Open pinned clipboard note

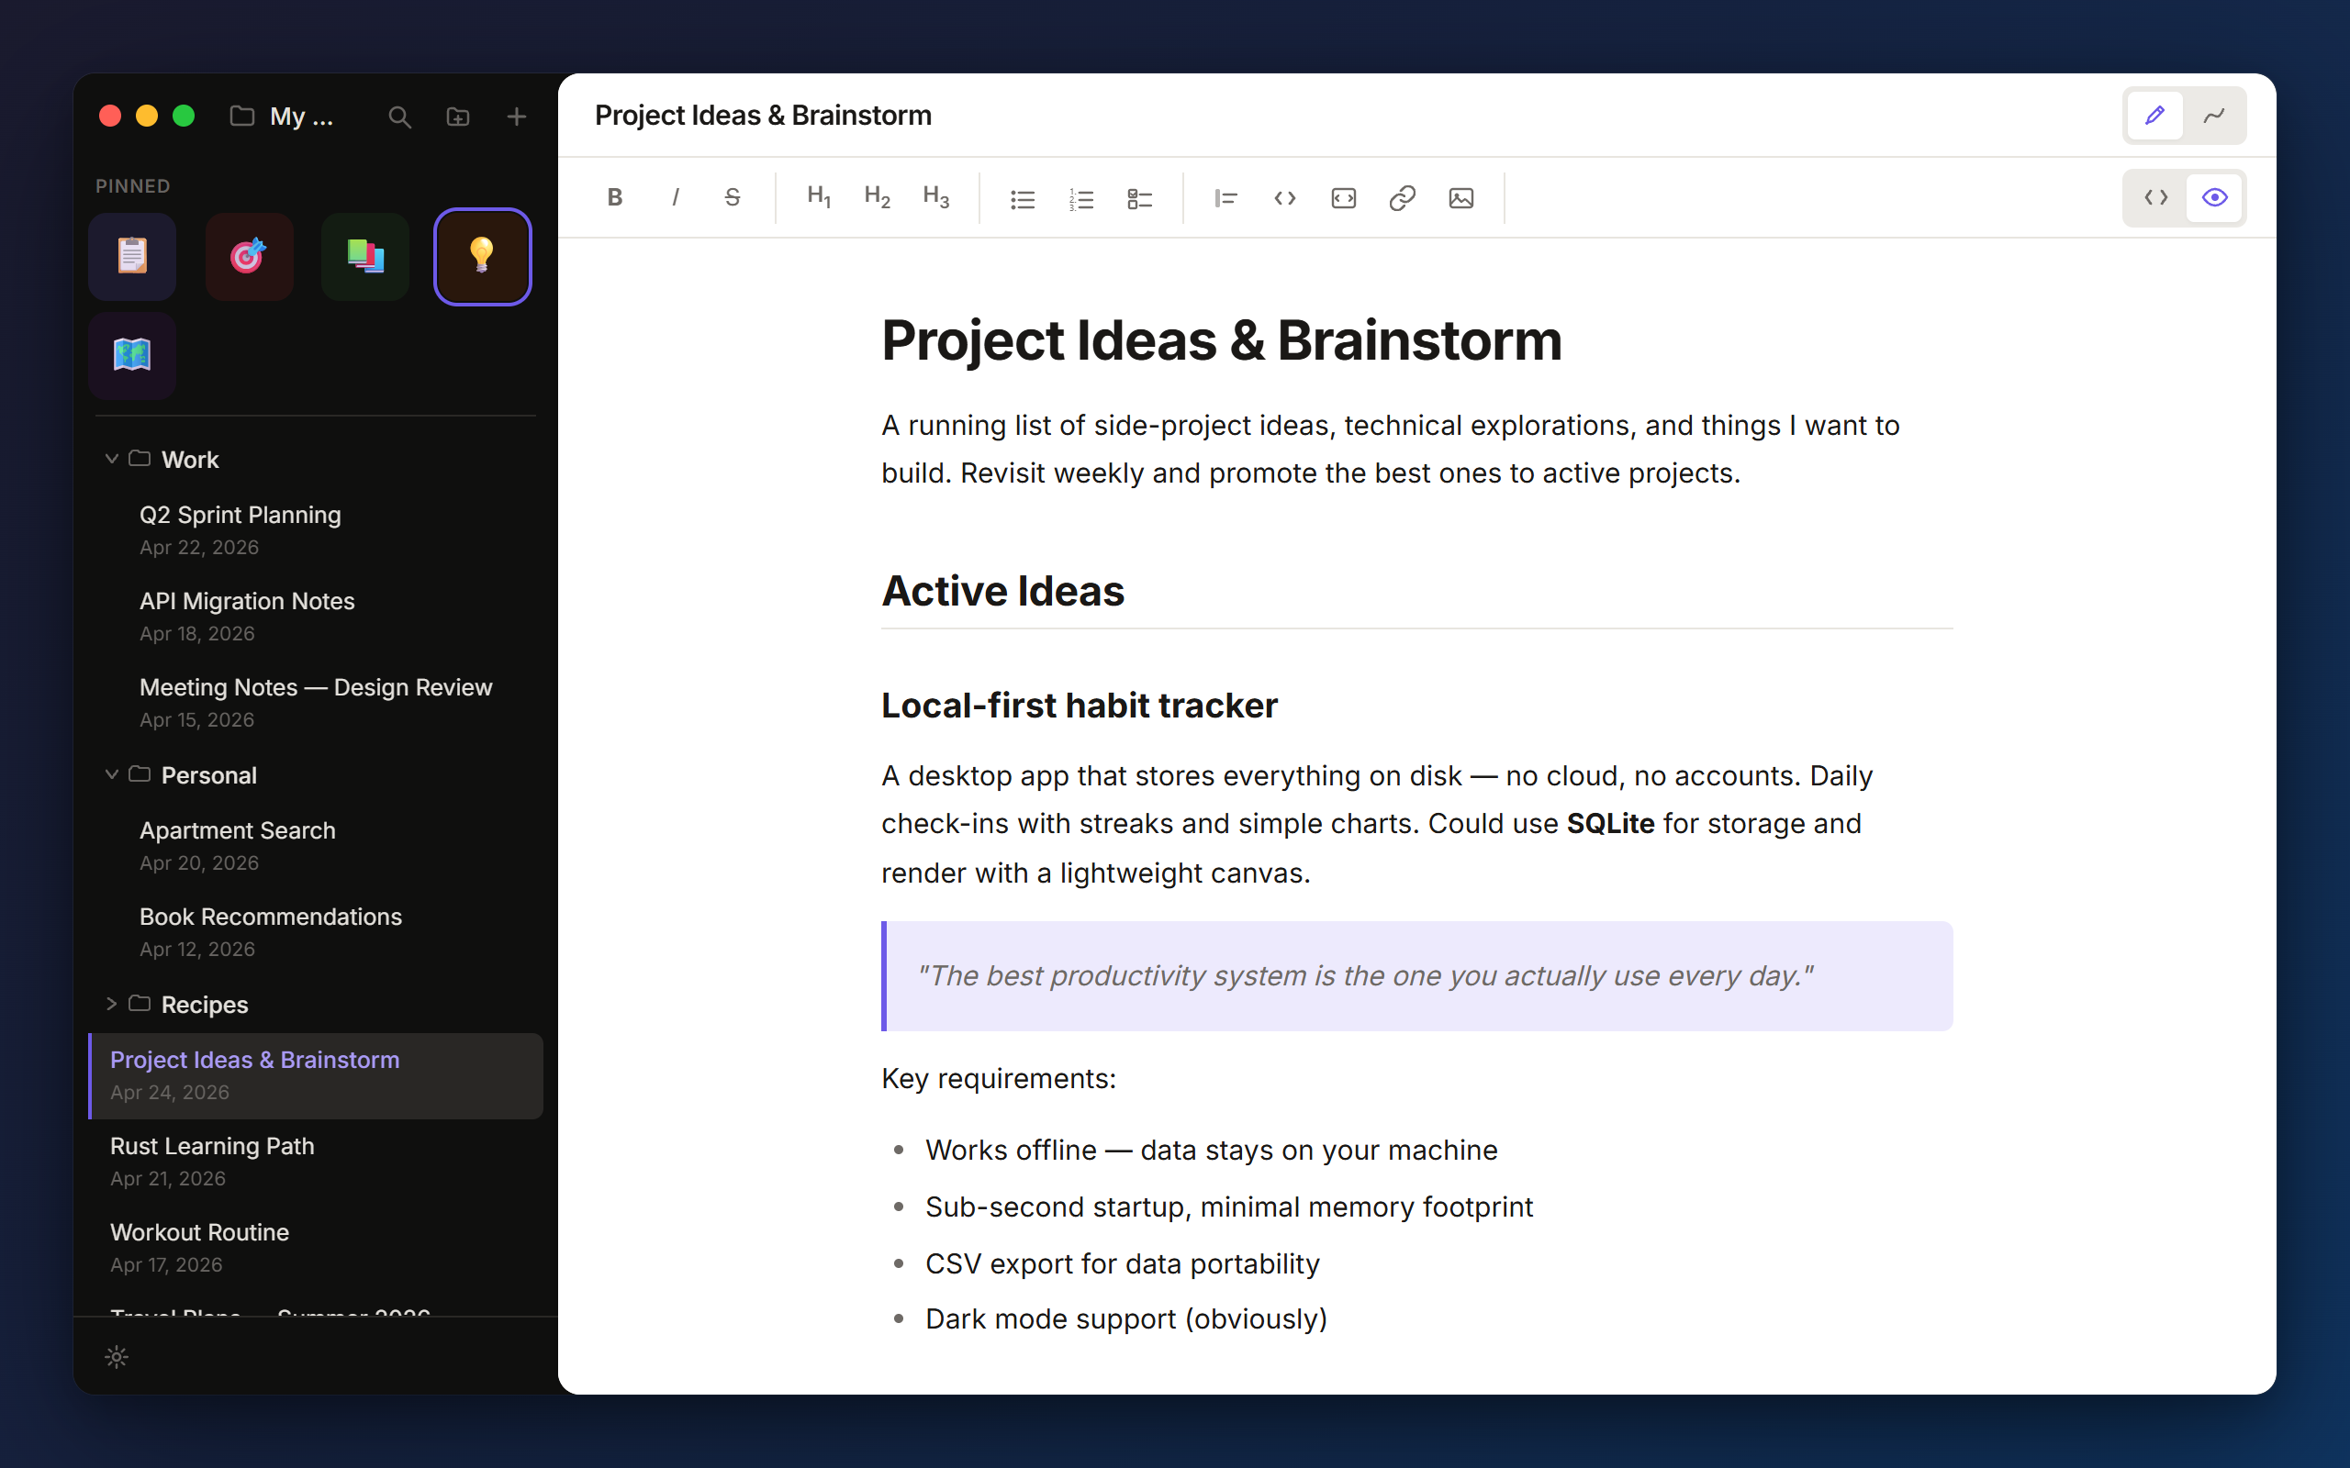coord(132,256)
